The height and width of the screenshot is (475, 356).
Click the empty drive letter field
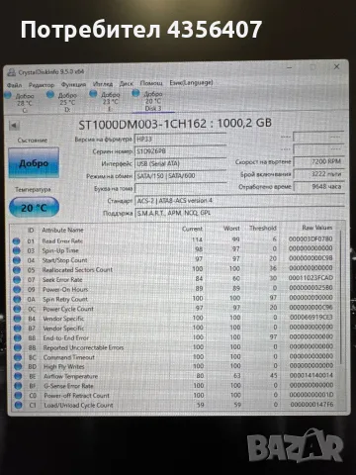tap(180, 188)
